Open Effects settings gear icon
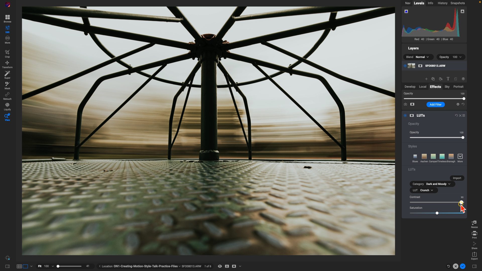The width and height of the screenshot is (482, 271). (x=458, y=104)
